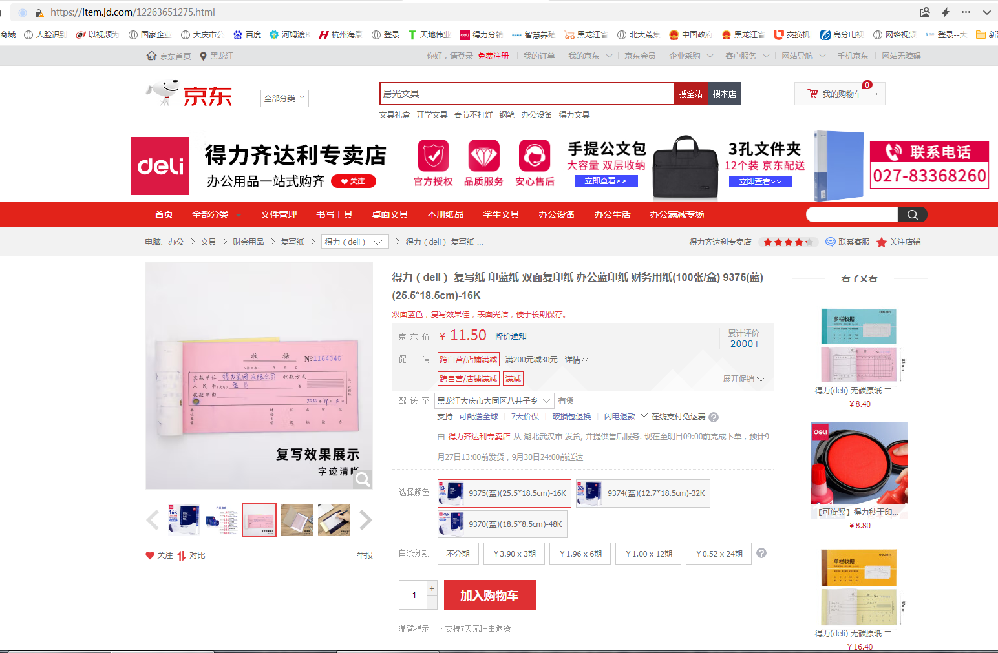998x653 pixels.
Task: Select 9370(蓝) 48K color option
Action: [502, 524]
